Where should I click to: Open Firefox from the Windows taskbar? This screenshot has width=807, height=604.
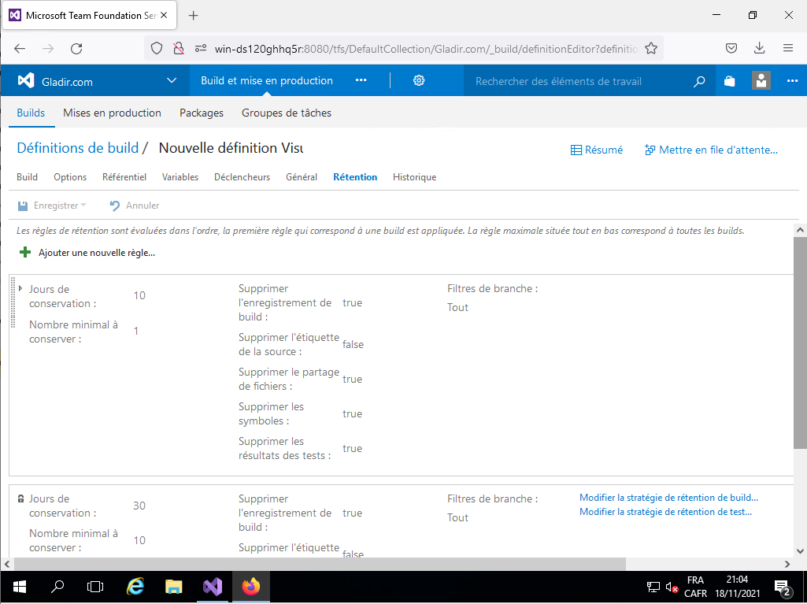tap(251, 587)
